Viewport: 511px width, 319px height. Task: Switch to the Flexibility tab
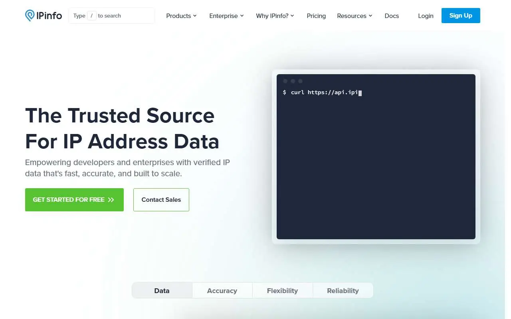pos(282,291)
